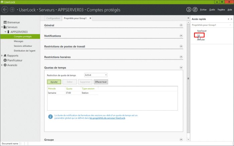This screenshot has width=234, height=146.
Task: Select Bienvenue in the navigation tree
Action: pyautogui.click(x=13, y=22)
